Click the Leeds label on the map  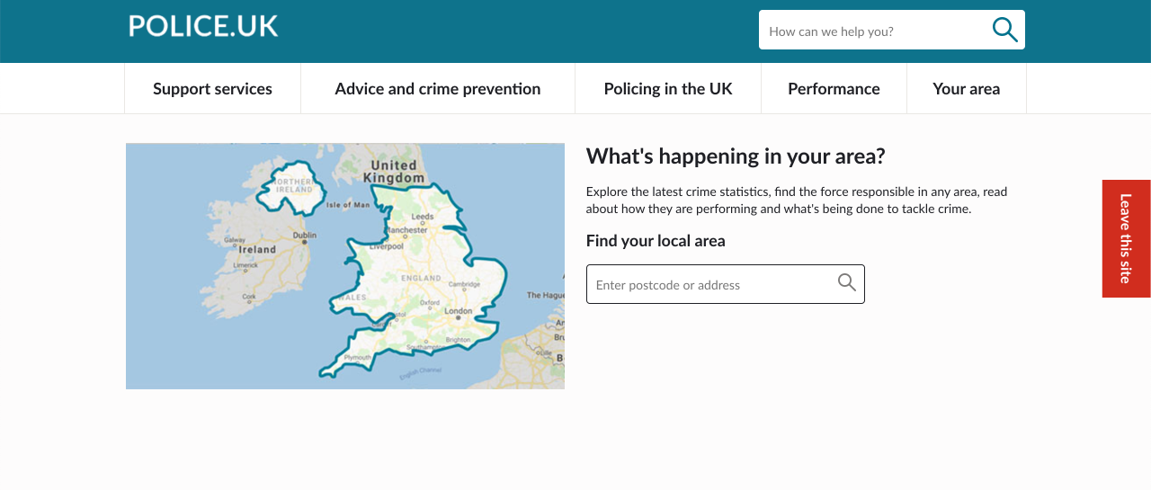tap(422, 217)
